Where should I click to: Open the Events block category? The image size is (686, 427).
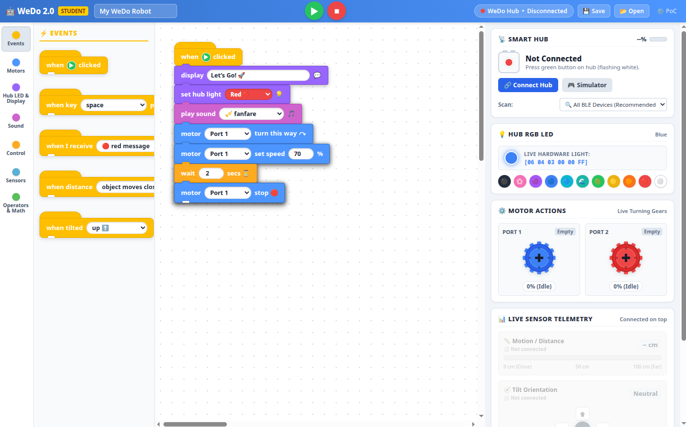click(16, 39)
